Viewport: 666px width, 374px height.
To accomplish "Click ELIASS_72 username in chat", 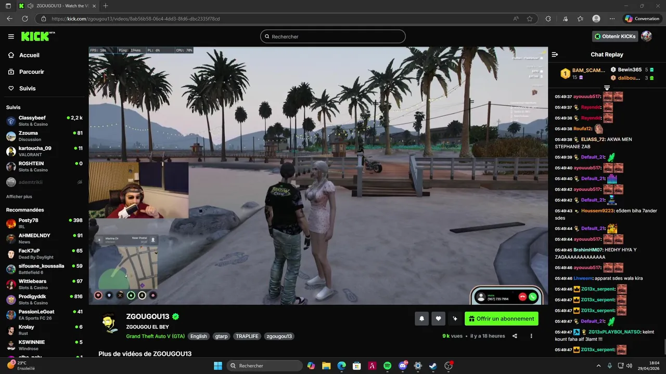I will [x=593, y=139].
